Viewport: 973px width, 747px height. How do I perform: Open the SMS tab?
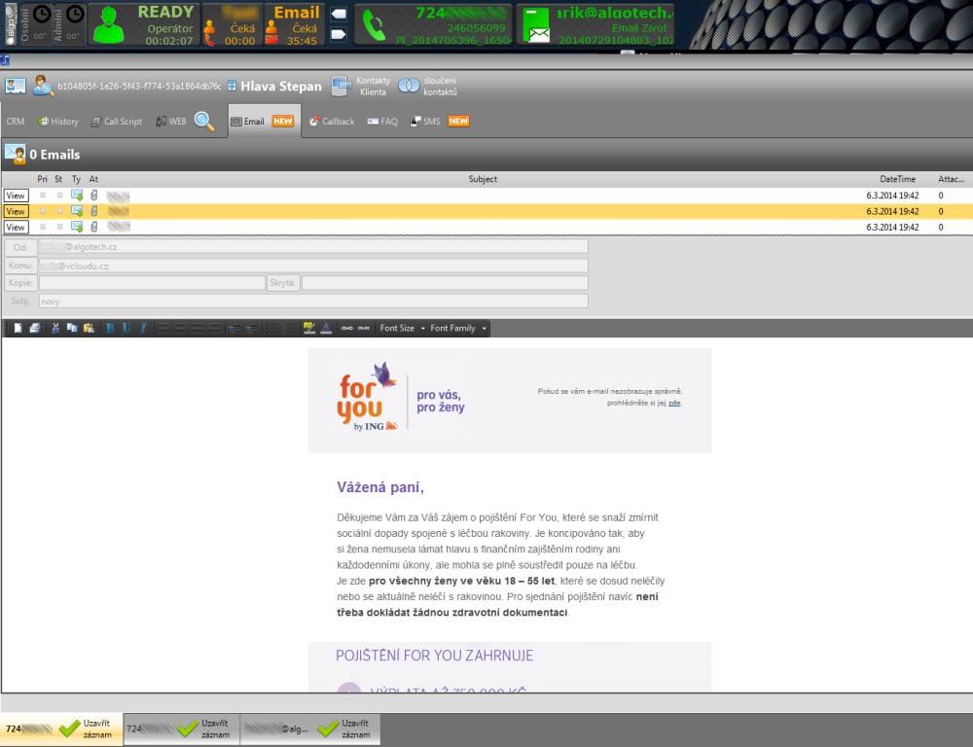[440, 122]
